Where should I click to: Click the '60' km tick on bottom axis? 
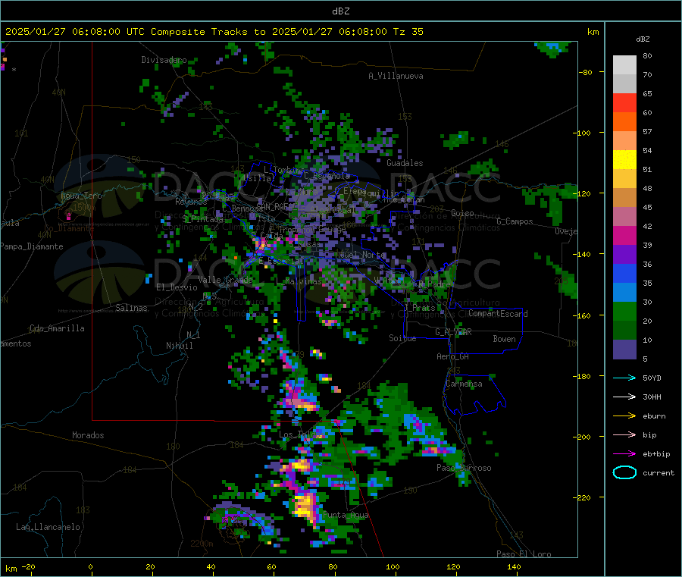point(271,566)
